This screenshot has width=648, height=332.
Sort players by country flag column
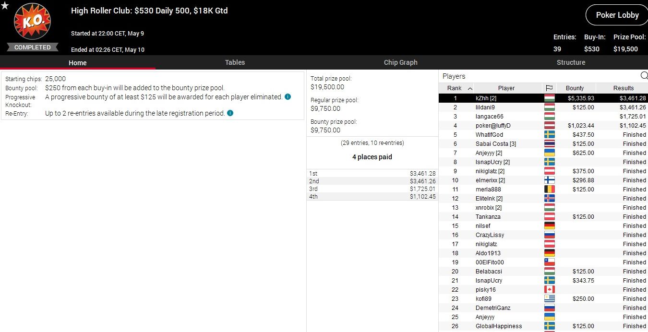pyautogui.click(x=549, y=88)
